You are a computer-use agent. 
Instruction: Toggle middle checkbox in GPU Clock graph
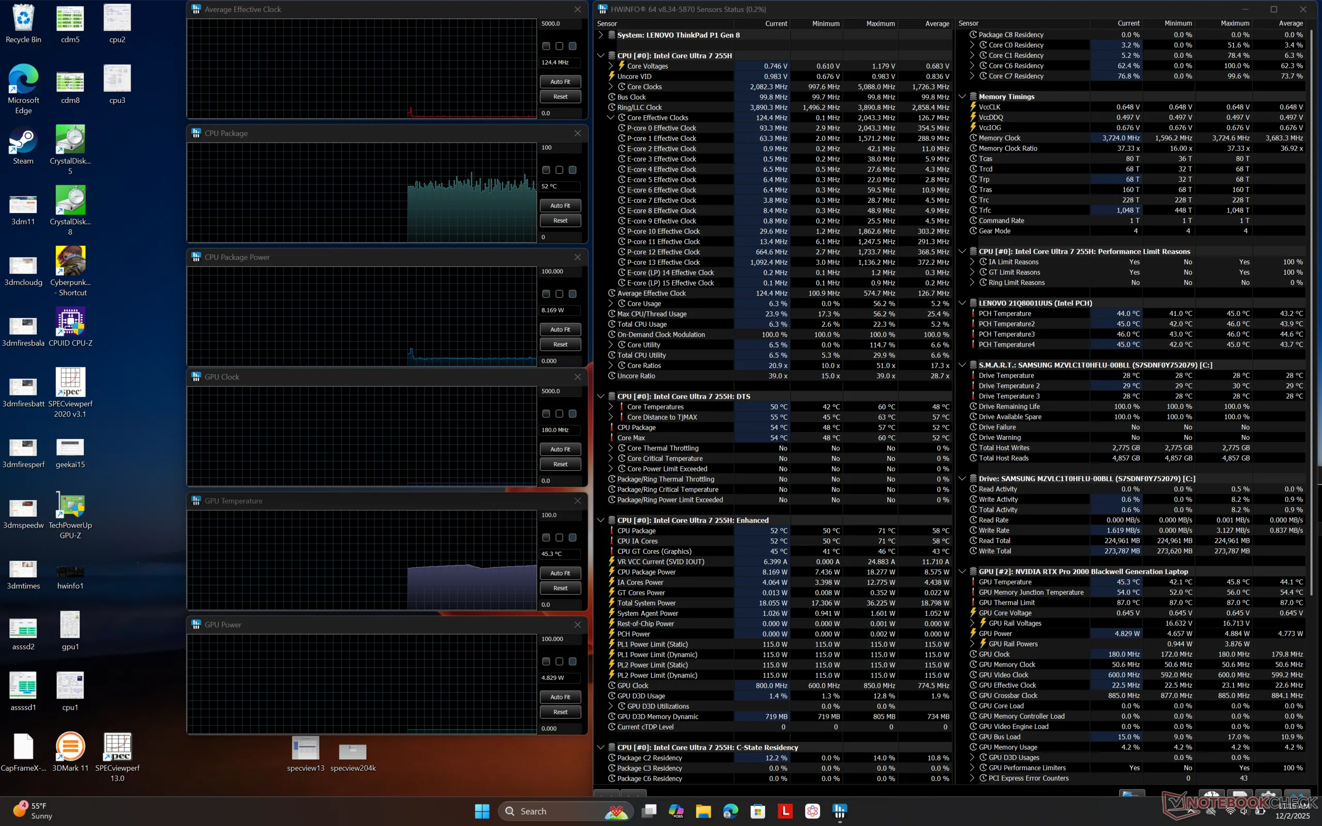pos(559,414)
